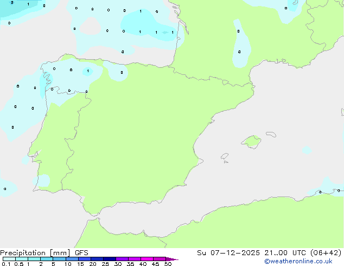Pick the 2–5 mm legend swatch
344x266 pixels.
pos(47,259)
